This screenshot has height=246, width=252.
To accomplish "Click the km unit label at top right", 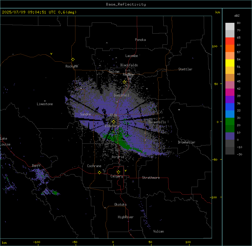I will click(x=218, y=12).
